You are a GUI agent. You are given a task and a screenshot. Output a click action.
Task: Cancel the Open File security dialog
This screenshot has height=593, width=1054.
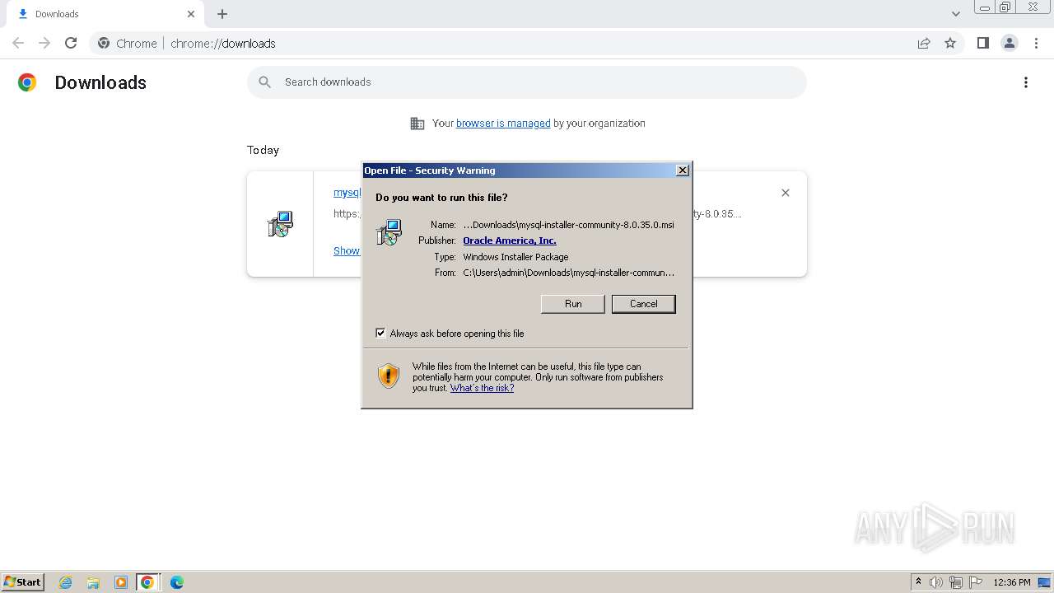pyautogui.click(x=643, y=304)
